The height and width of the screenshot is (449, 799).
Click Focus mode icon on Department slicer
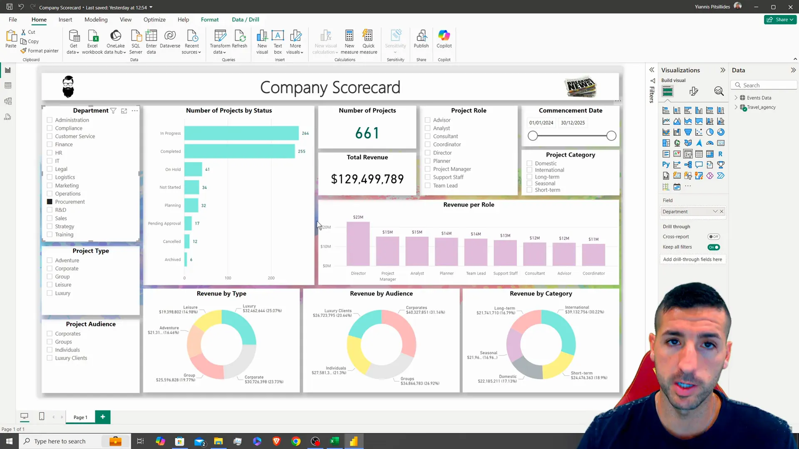(124, 111)
